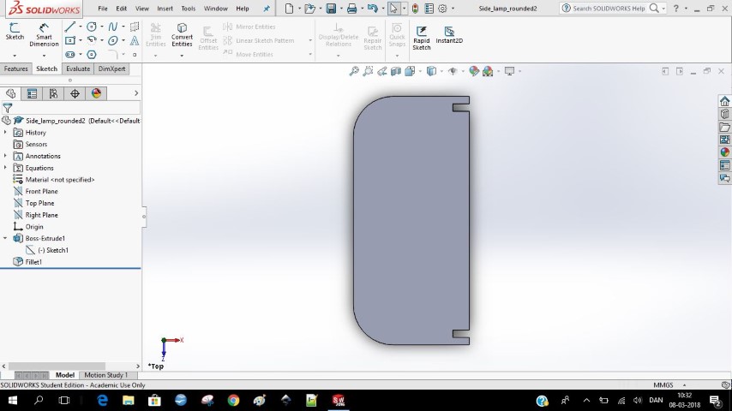Toggle the Instant2D mode

point(449,35)
